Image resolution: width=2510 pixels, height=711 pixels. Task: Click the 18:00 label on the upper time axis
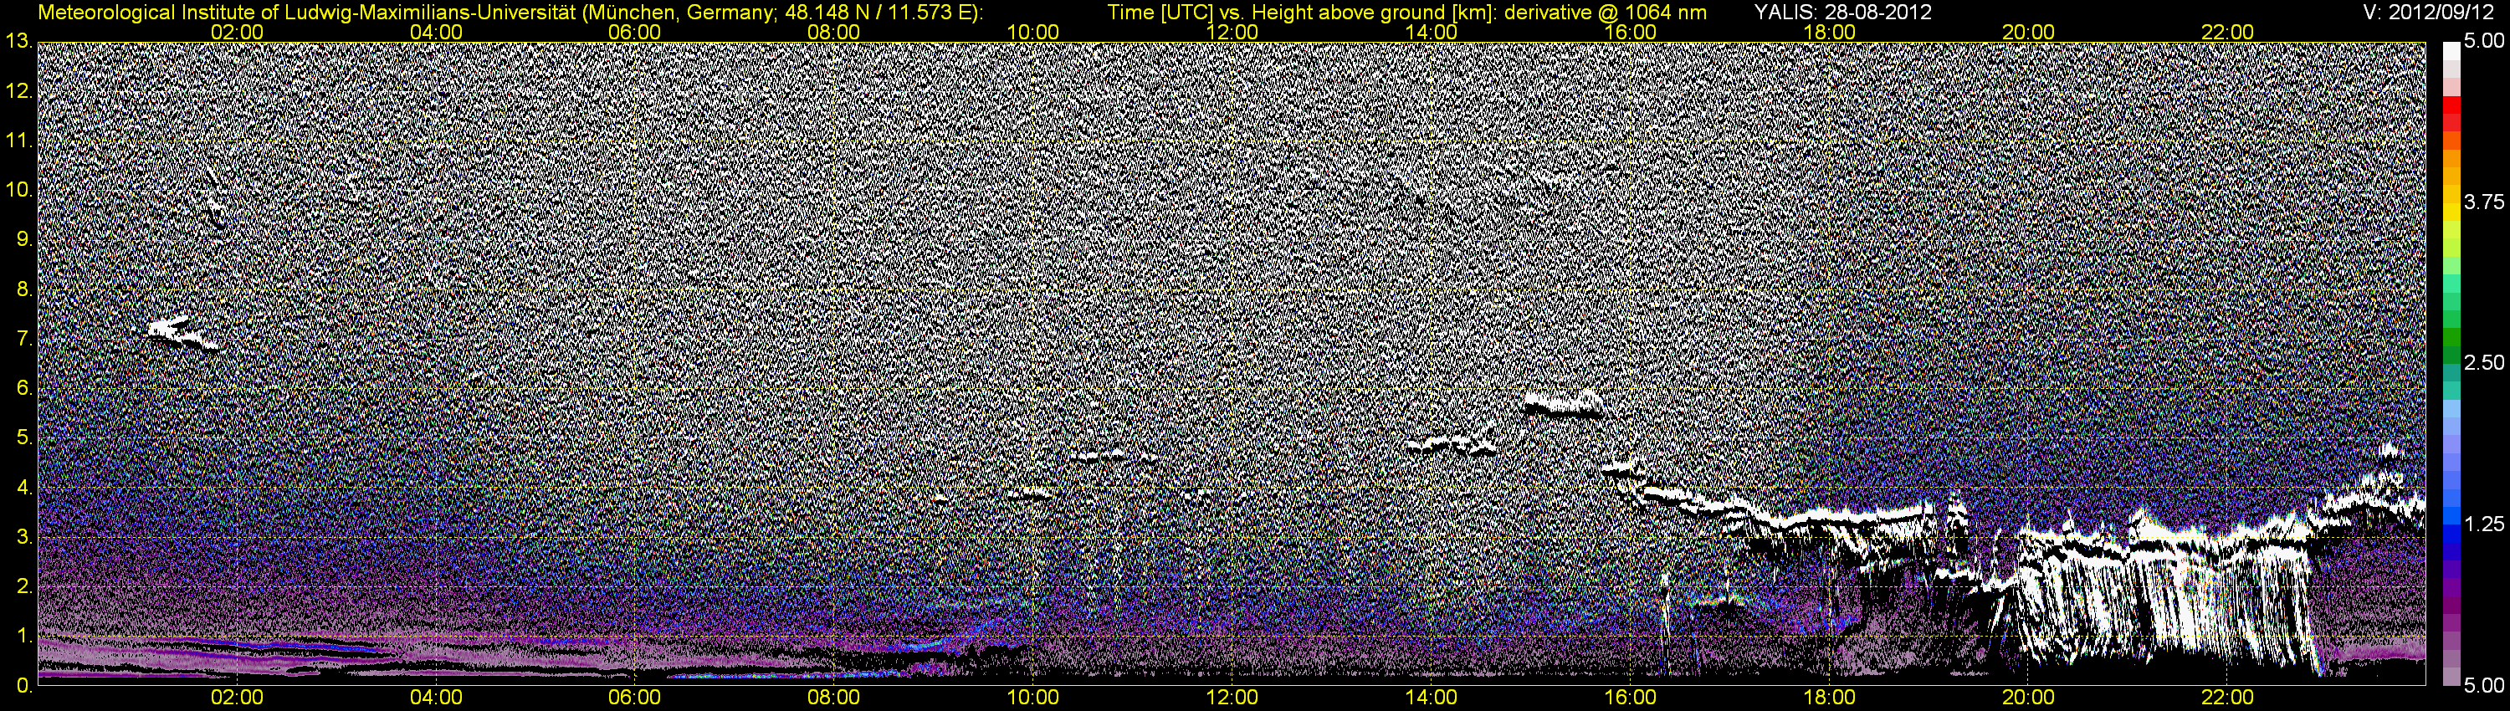click(1829, 32)
